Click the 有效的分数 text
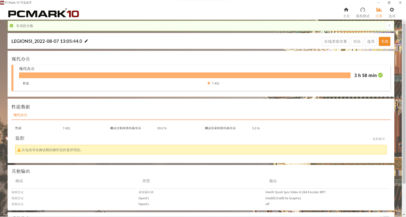Screen dimensions: 406x217 tap(25, 26)
